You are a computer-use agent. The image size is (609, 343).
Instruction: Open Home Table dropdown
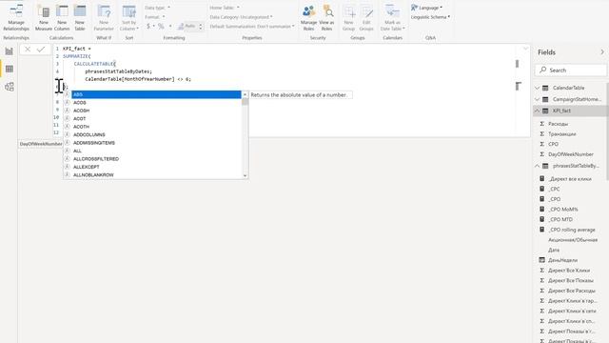point(225,8)
